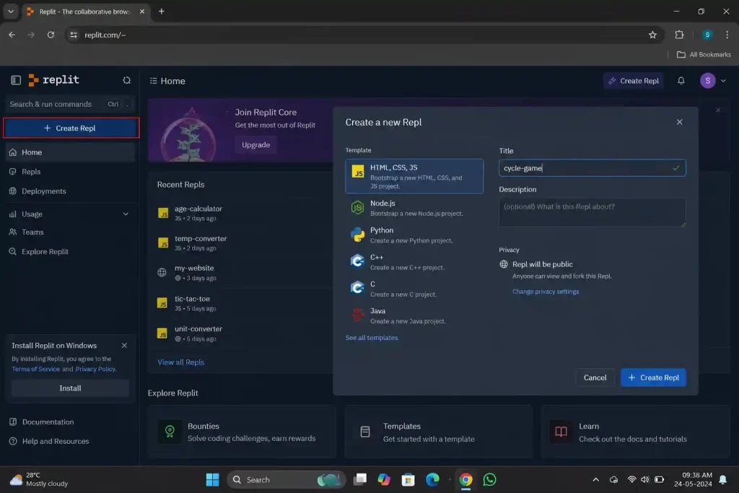The height and width of the screenshot is (493, 739).
Task: Open Explore Replit in the sidebar
Action: 70,251
